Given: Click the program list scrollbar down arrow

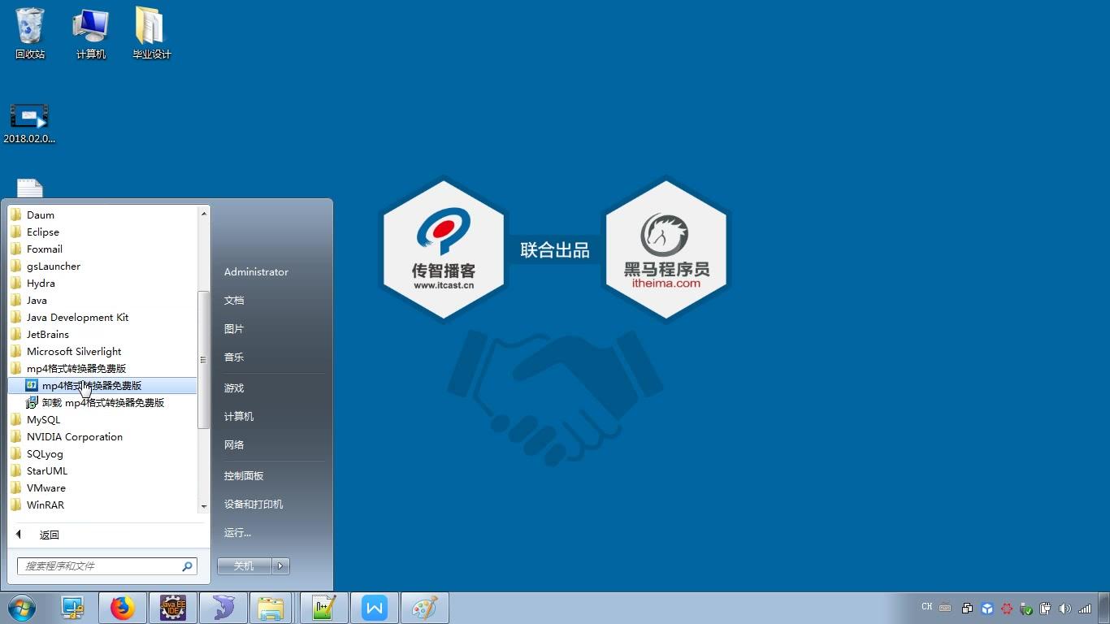Looking at the screenshot, I should point(204,506).
